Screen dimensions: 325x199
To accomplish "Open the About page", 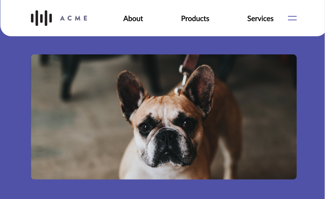I will pyautogui.click(x=133, y=19).
